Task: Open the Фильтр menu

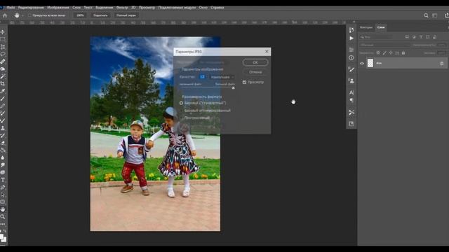Action: pyautogui.click(x=122, y=8)
